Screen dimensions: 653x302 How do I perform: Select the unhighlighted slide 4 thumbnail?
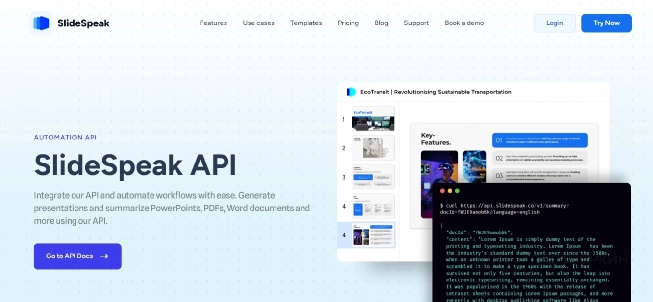click(x=373, y=206)
